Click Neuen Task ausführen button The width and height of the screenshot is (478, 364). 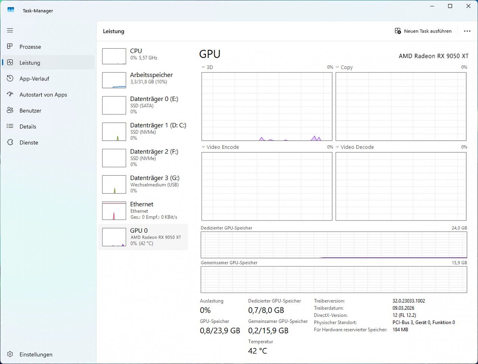(x=423, y=31)
